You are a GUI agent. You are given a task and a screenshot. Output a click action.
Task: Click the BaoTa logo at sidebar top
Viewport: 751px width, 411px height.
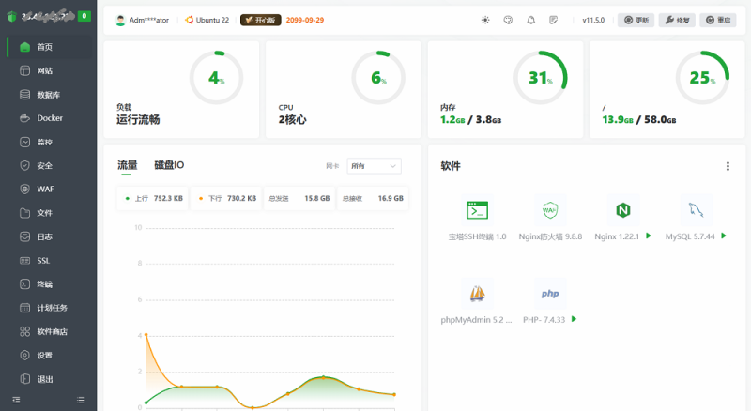click(12, 16)
